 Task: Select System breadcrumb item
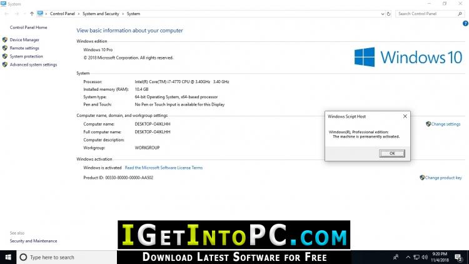point(133,14)
